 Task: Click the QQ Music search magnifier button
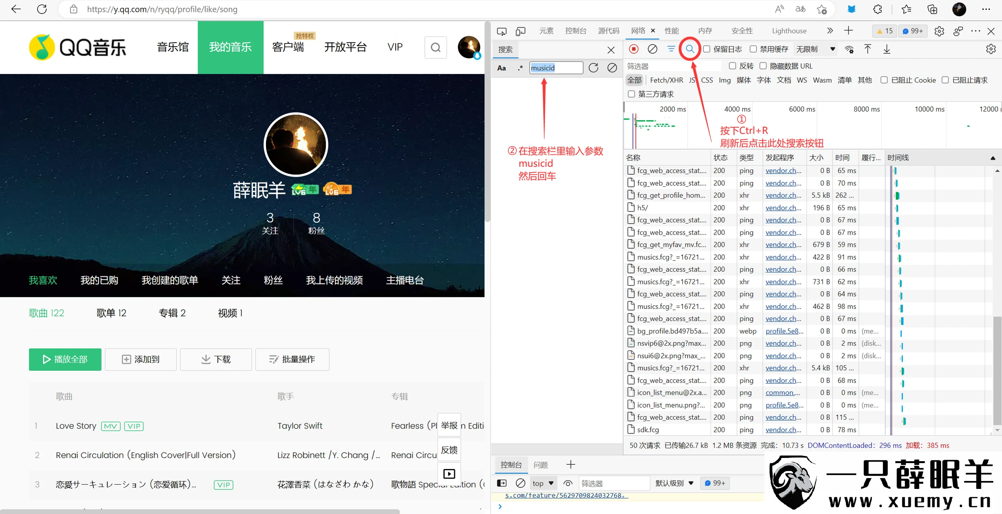coord(436,47)
